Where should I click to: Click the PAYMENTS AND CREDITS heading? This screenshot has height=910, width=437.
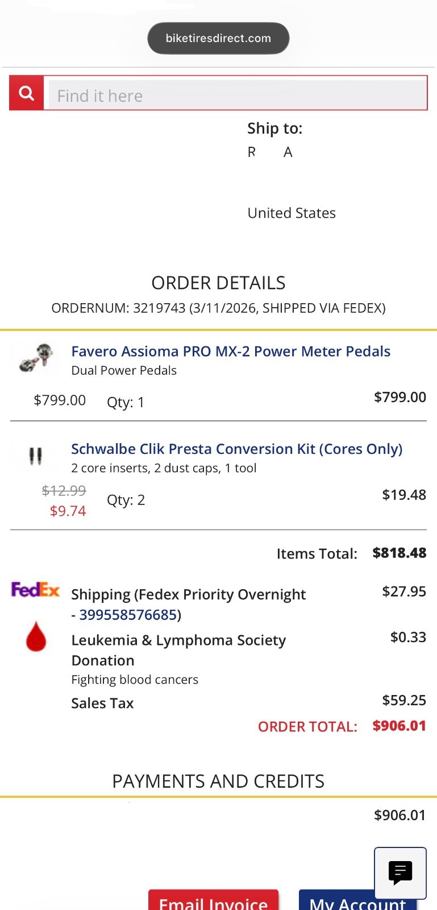point(218,781)
